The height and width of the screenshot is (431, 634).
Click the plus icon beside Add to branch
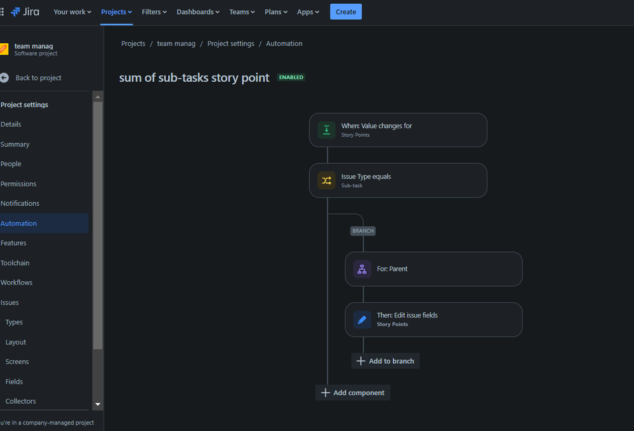pyautogui.click(x=360, y=361)
